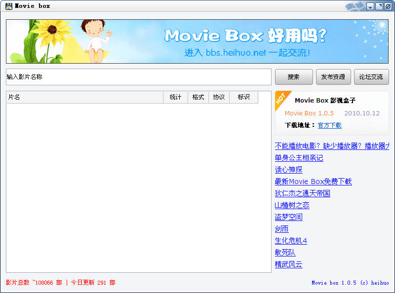This screenshot has height=293, width=395.
Task: Click the 搜索 search button
Action: pyautogui.click(x=294, y=77)
